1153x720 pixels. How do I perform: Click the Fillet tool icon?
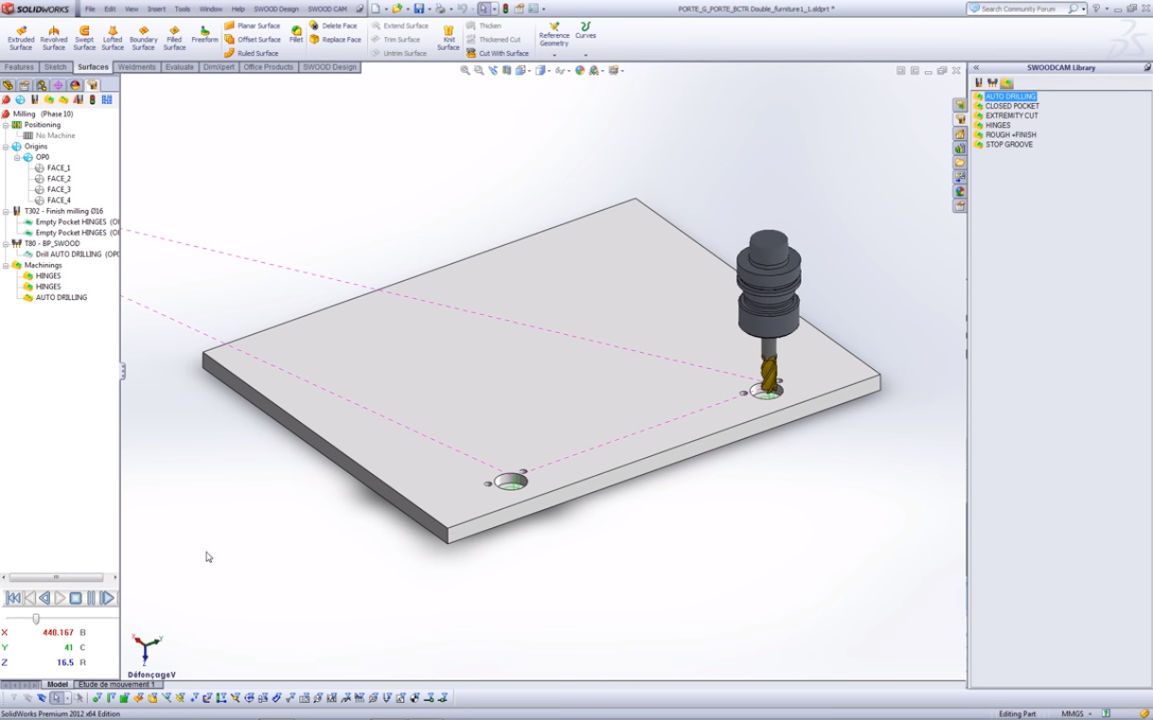(296, 36)
